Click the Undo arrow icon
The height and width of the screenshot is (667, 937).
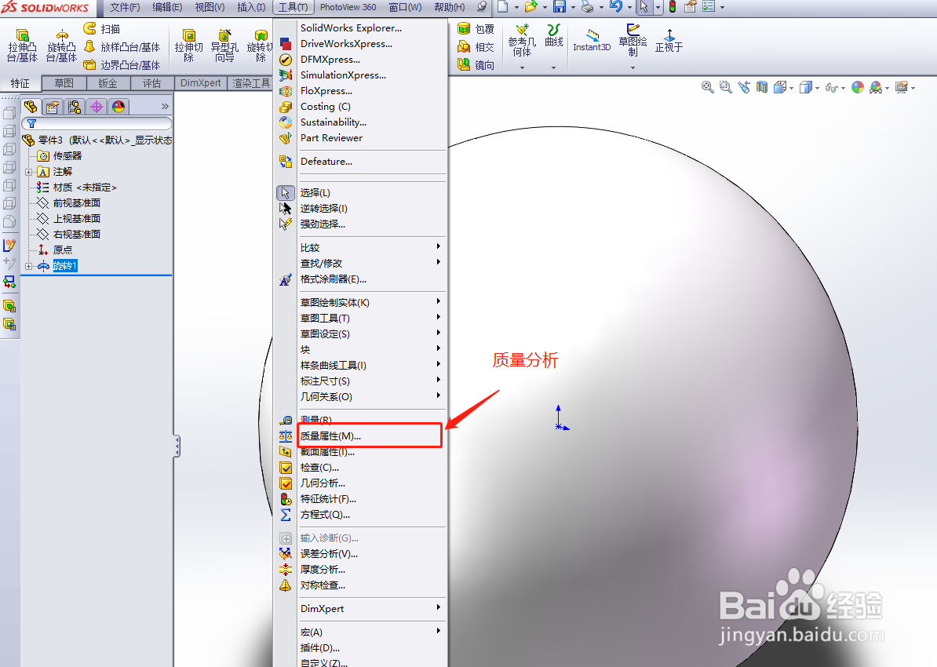615,7
